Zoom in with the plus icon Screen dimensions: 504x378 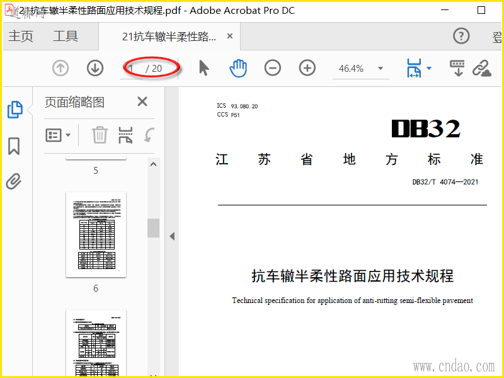pyautogui.click(x=307, y=68)
